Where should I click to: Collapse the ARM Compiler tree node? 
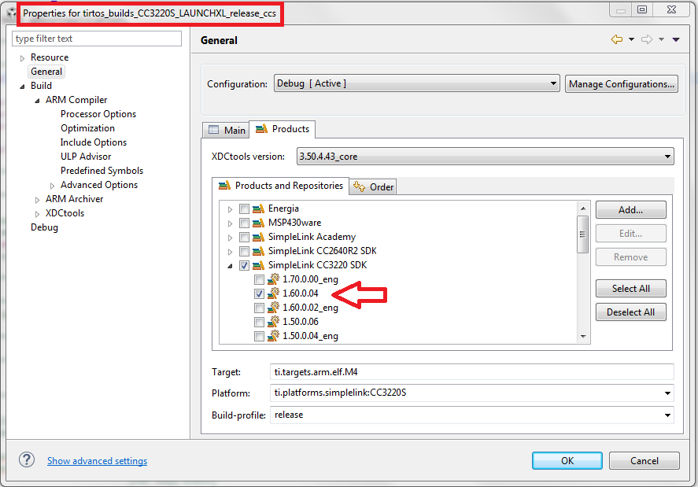pyautogui.click(x=38, y=101)
